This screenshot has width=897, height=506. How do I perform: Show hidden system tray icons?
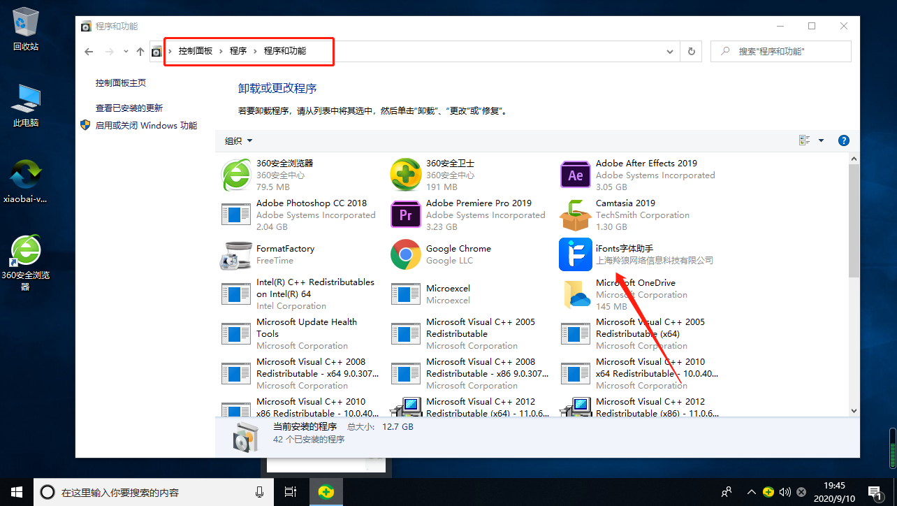tap(752, 492)
